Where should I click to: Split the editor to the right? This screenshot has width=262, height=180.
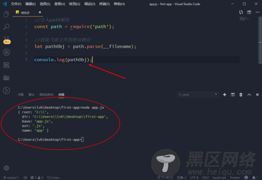(x=249, y=12)
